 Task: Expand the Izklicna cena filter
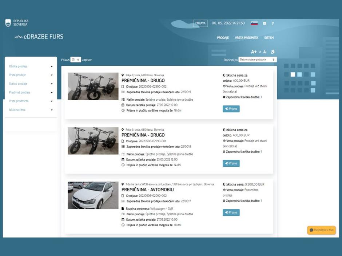pyautogui.click(x=31, y=110)
